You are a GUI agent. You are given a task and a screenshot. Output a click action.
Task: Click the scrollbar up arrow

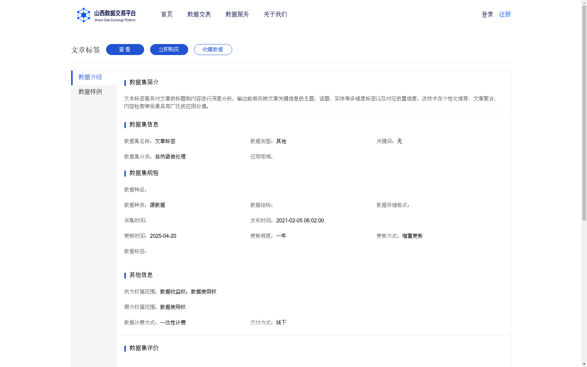584,3
